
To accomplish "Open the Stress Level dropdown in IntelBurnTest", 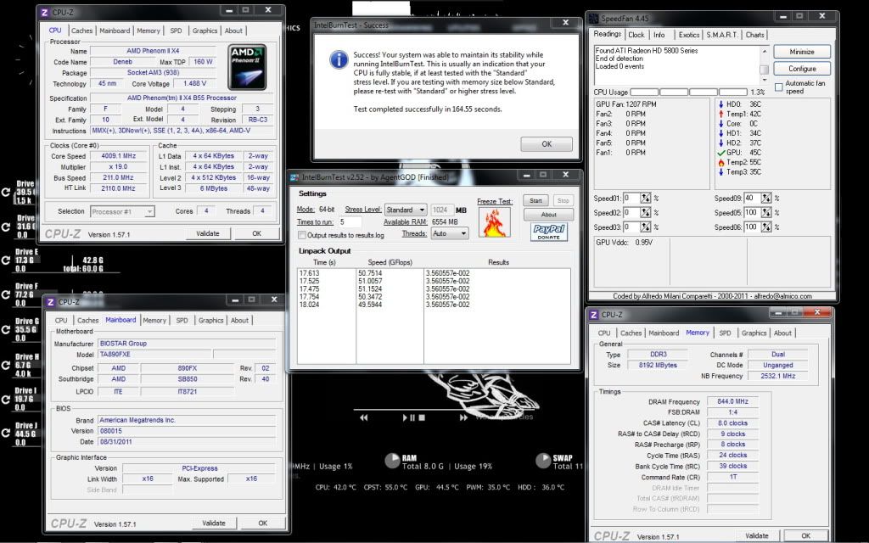I will (406, 210).
